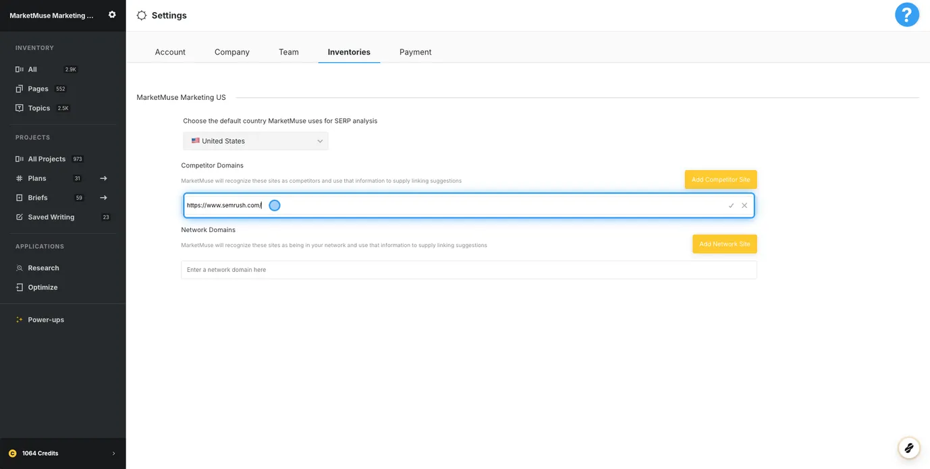Open Power-ups in the sidebar
The height and width of the screenshot is (469, 930).
tap(46, 320)
